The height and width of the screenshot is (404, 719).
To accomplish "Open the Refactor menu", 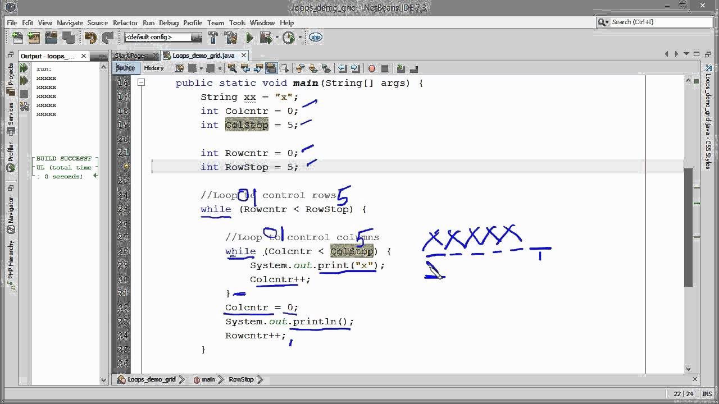I will point(125,23).
